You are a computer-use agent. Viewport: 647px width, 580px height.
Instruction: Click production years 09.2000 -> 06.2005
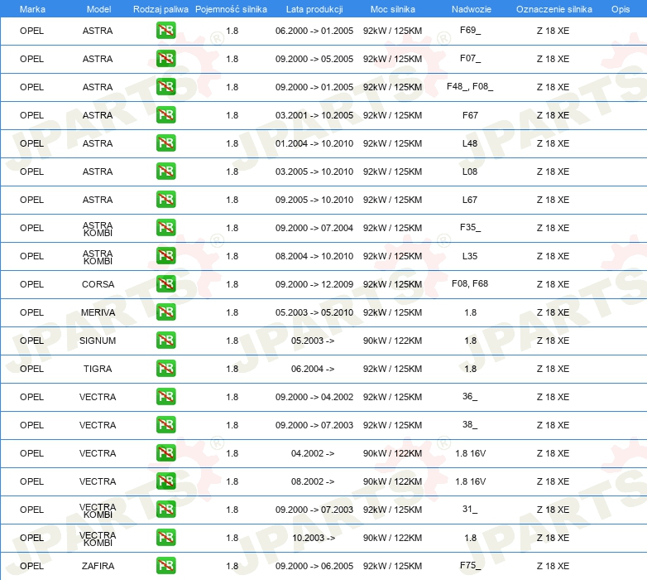click(x=314, y=566)
